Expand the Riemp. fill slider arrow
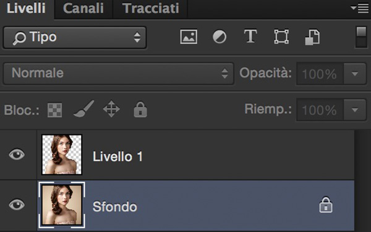 (355, 110)
